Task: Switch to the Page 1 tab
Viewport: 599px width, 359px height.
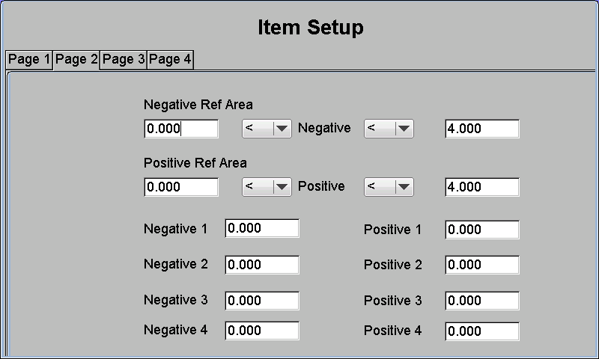Action: (x=29, y=60)
